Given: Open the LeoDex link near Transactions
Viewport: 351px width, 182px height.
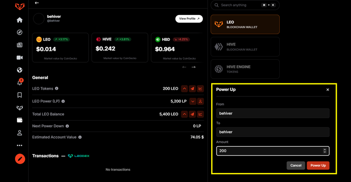Looking at the screenshot, I should click(79, 156).
